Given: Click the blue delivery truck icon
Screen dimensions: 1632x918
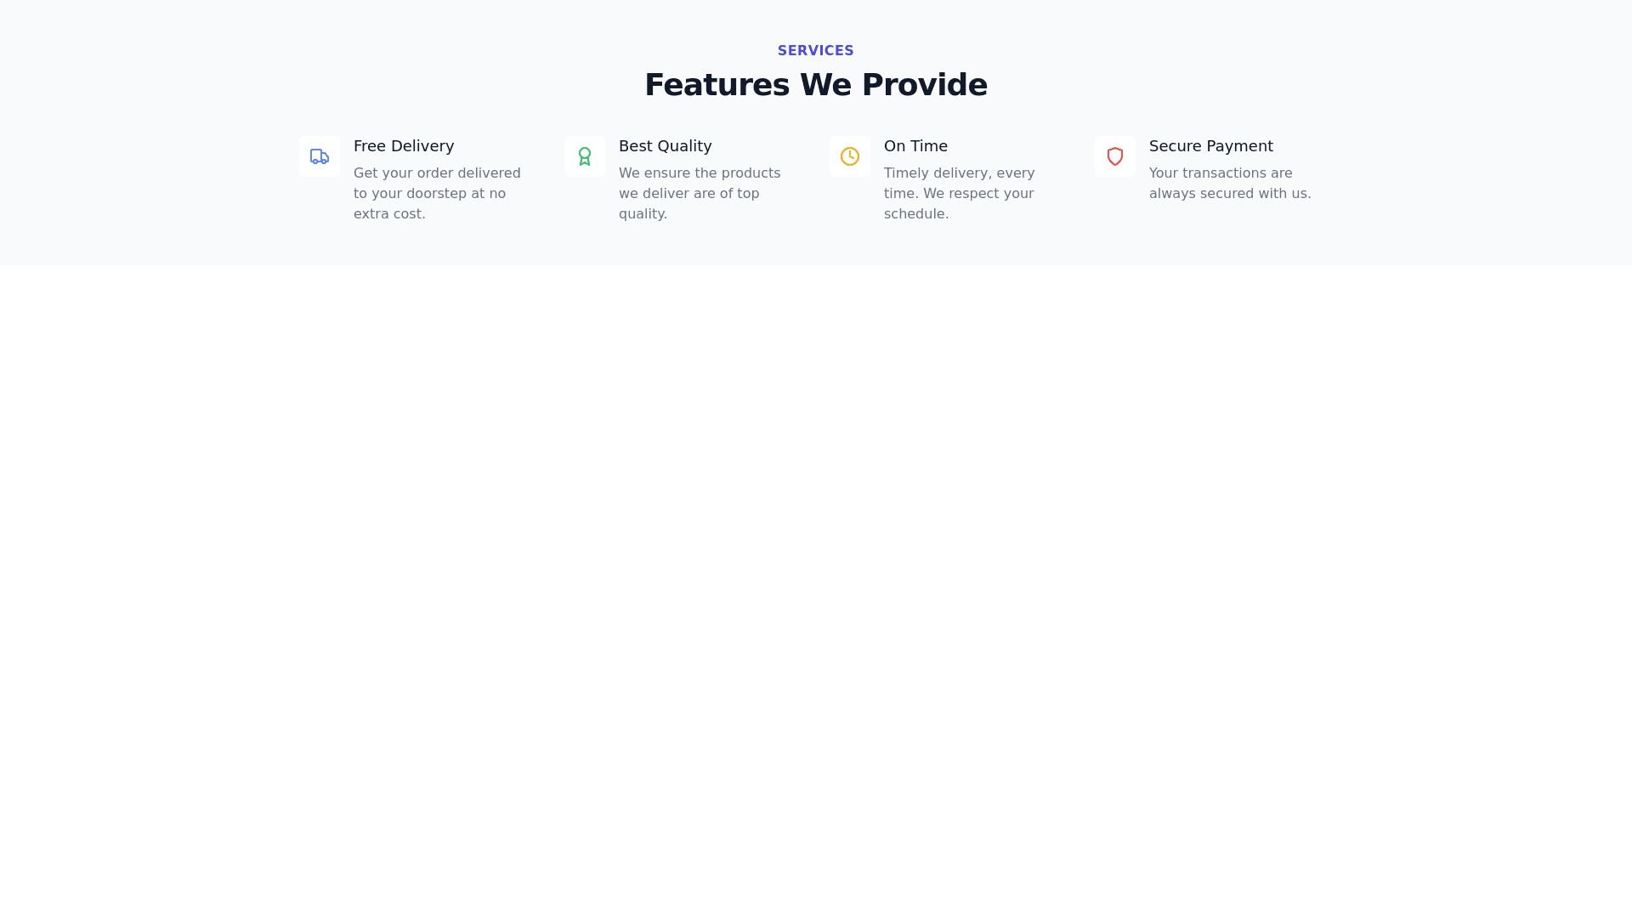Looking at the screenshot, I should (x=320, y=156).
